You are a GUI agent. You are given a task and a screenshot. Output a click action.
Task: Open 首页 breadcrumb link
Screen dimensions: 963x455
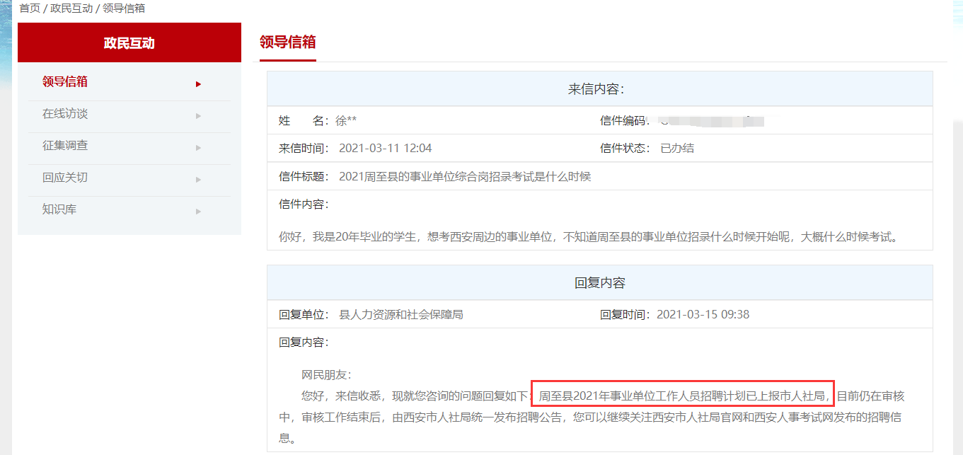(30, 8)
